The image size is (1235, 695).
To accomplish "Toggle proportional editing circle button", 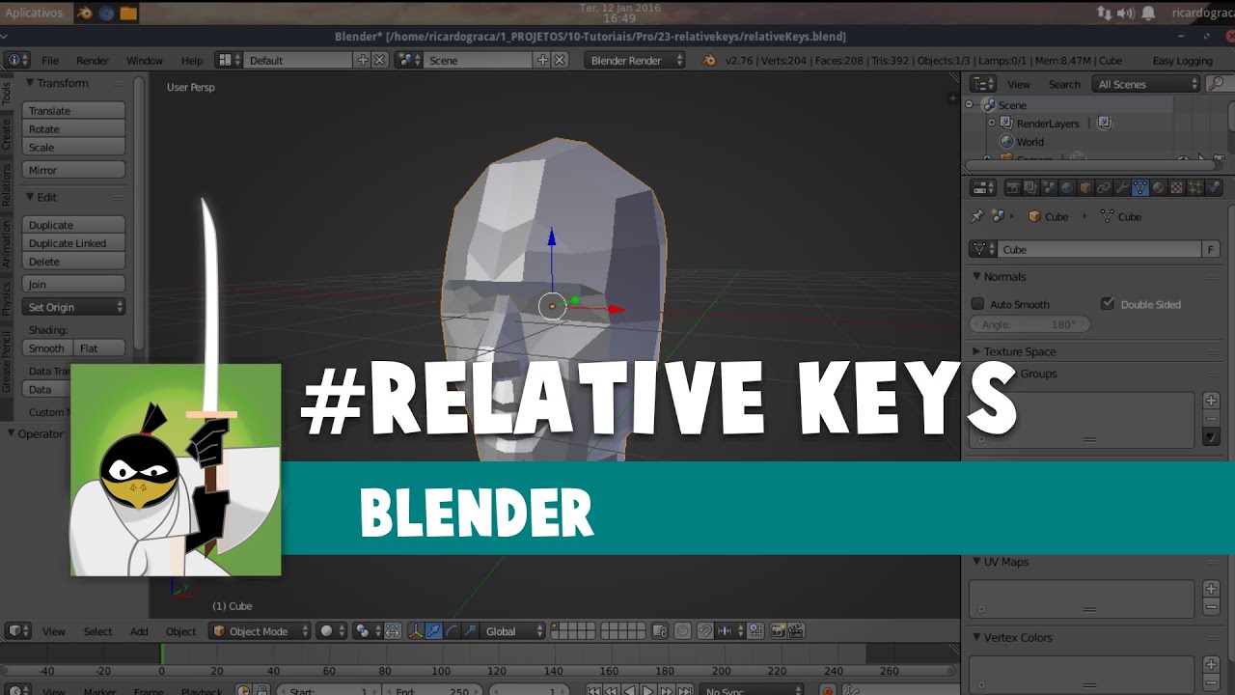I will 683,631.
